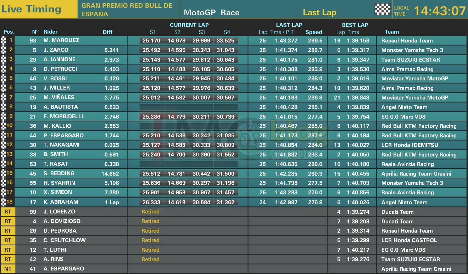This screenshot has height=274, width=468.
Task: Click the 14.652 diff for S. Redding
Action: [110, 173]
